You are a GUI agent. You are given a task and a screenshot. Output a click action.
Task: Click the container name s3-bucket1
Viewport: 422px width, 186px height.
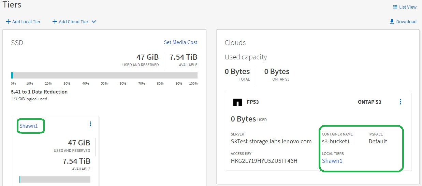pos(336,141)
